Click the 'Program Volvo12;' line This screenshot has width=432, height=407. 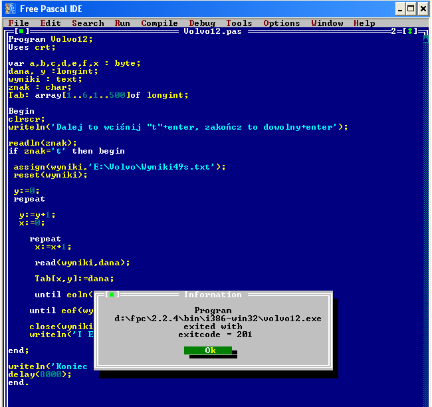click(x=51, y=39)
